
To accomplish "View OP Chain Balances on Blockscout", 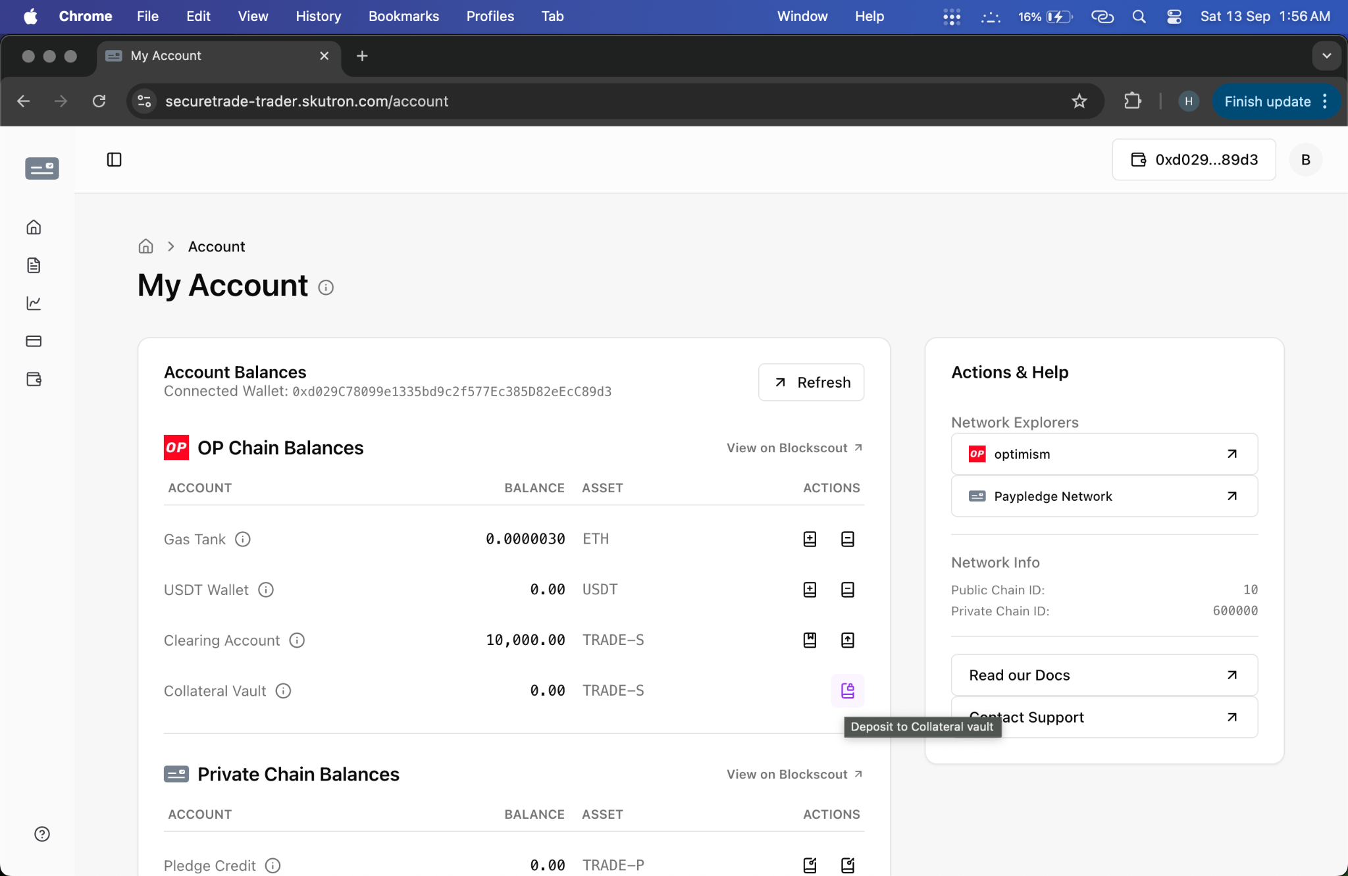I will point(794,448).
